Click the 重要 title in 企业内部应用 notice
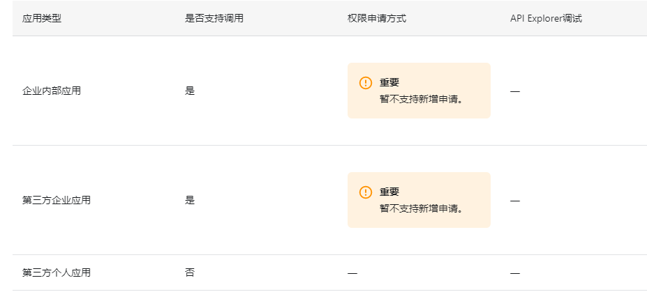Viewport: 647px width, 292px height. [389, 83]
